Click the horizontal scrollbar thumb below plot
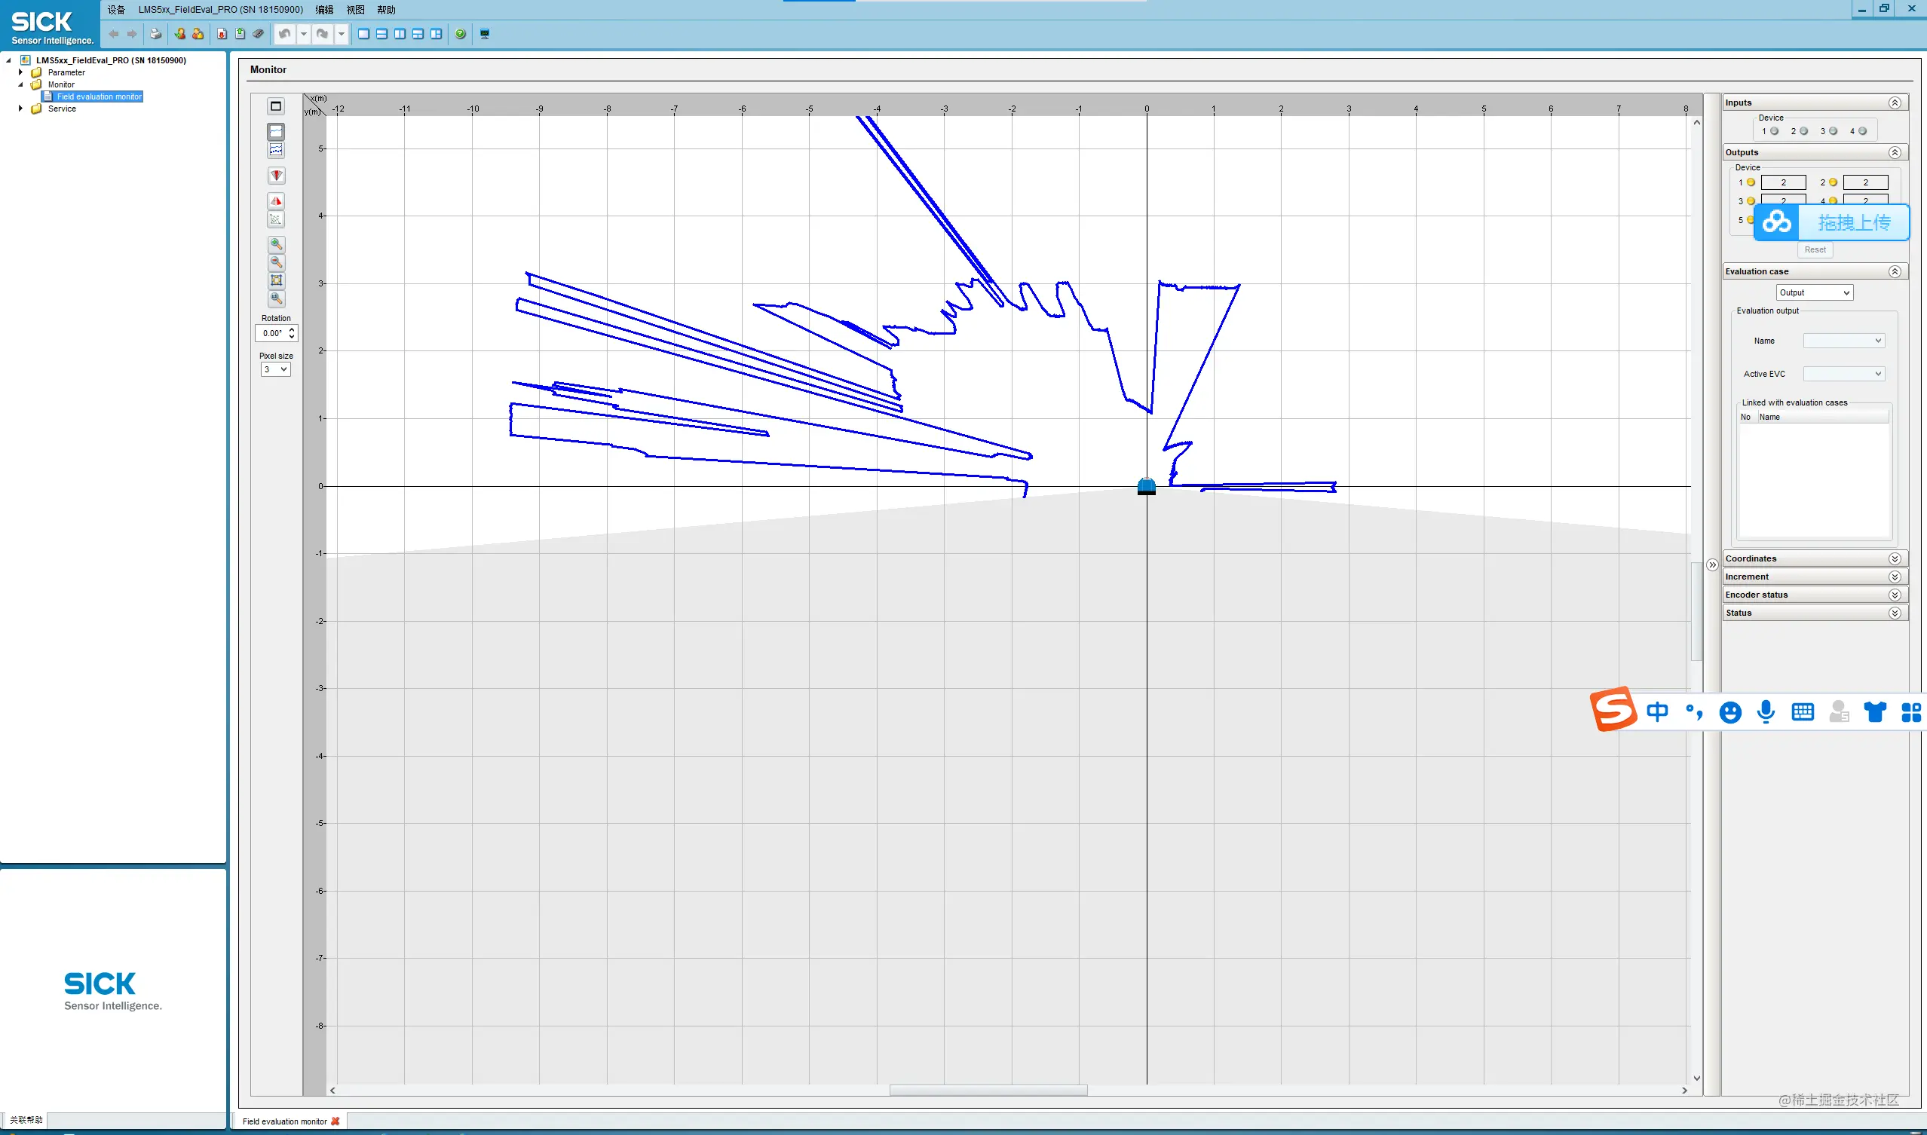The height and width of the screenshot is (1135, 1927). pos(988,1091)
